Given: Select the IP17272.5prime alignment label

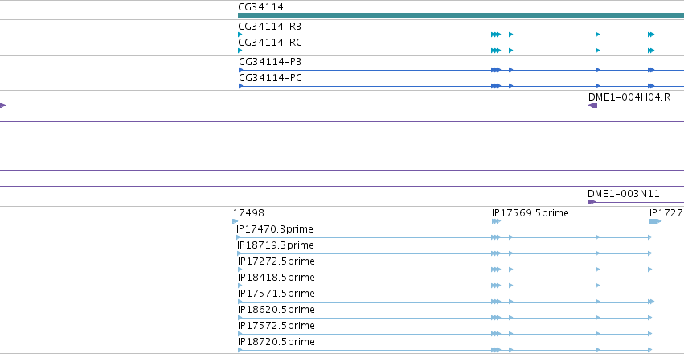Looking at the screenshot, I should point(276,261).
